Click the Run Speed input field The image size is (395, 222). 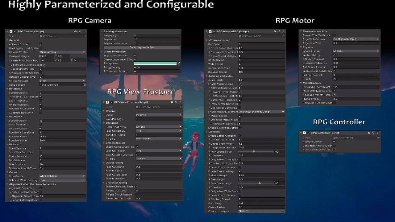coord(261,44)
